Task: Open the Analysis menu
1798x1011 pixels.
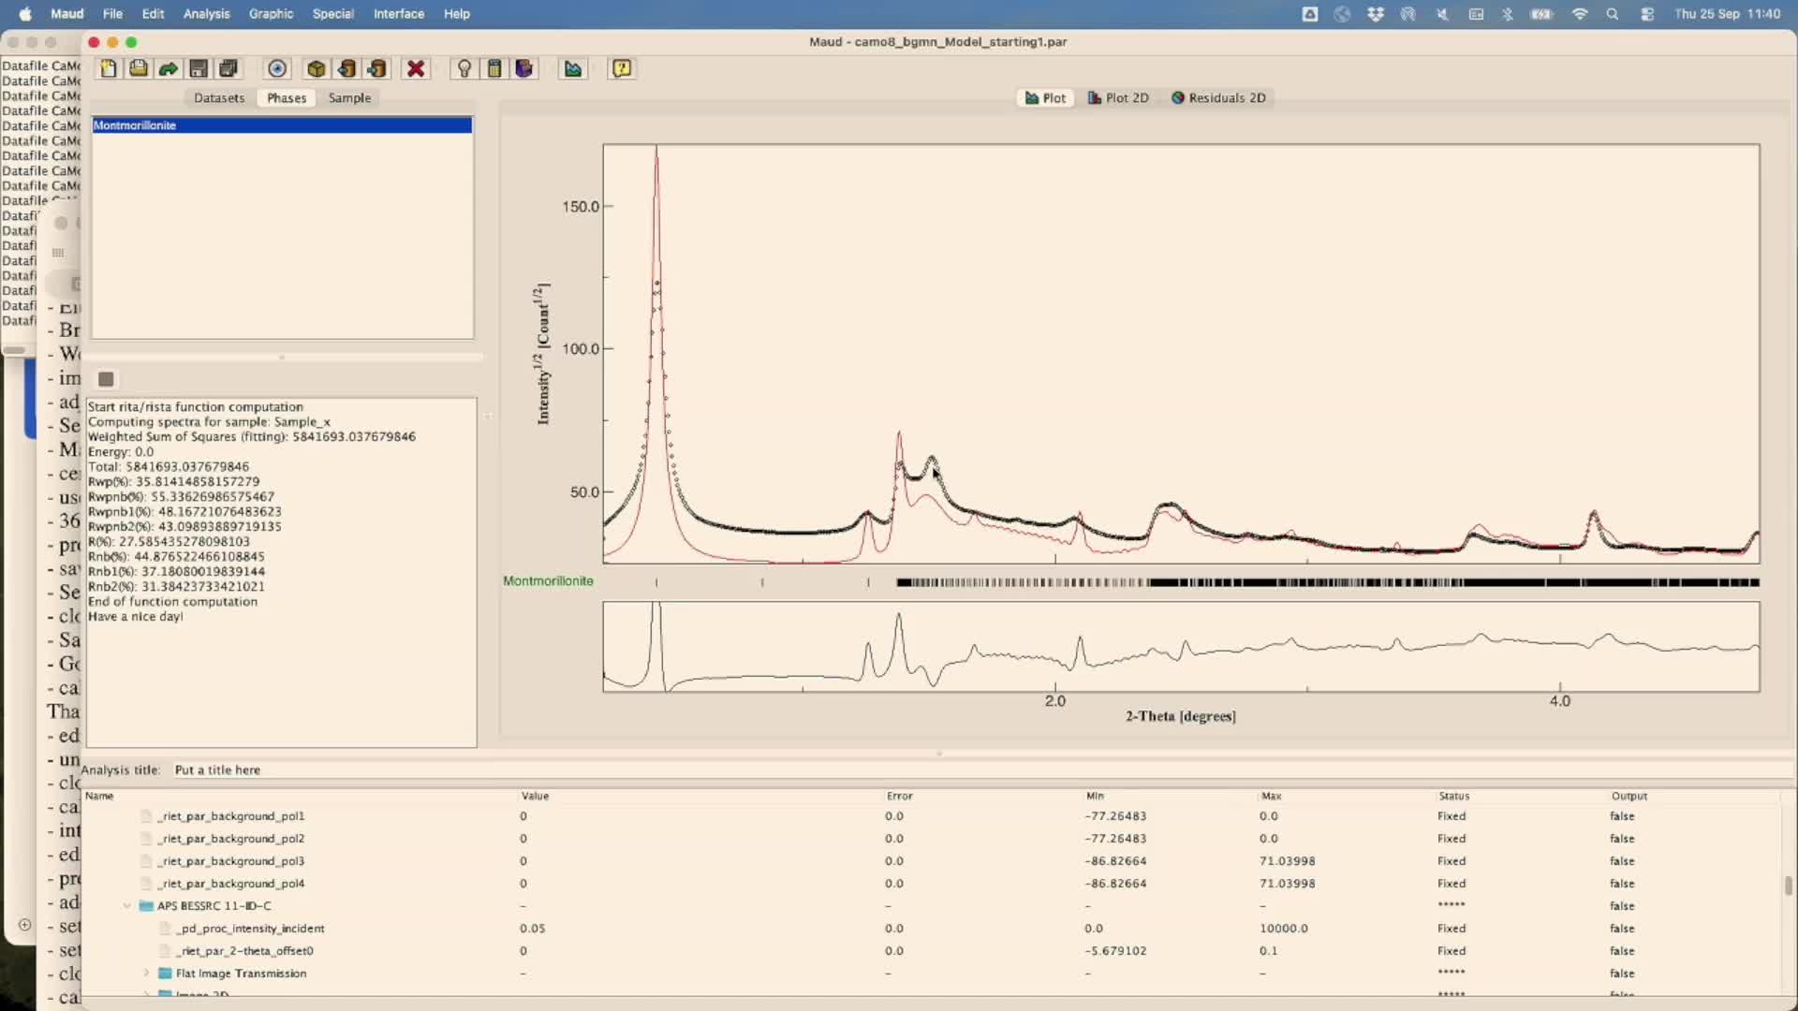Action: (206, 14)
